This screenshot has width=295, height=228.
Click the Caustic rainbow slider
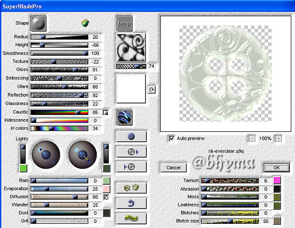(x=59, y=112)
